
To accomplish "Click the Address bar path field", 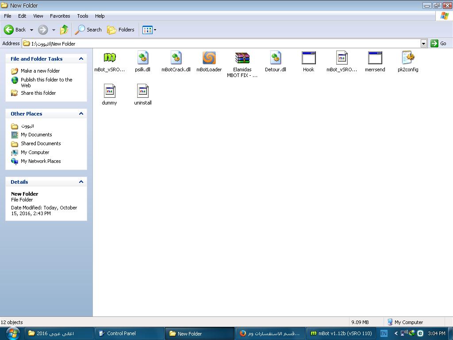I will pyautogui.click(x=221, y=44).
